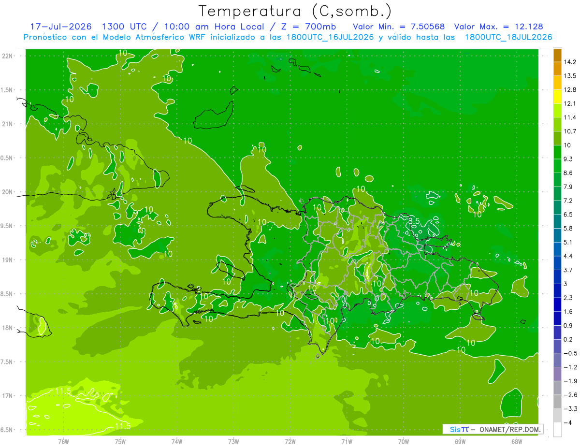Pick light green swatch between 10.7 and 11.4
The image size is (580, 448).
click(557, 125)
